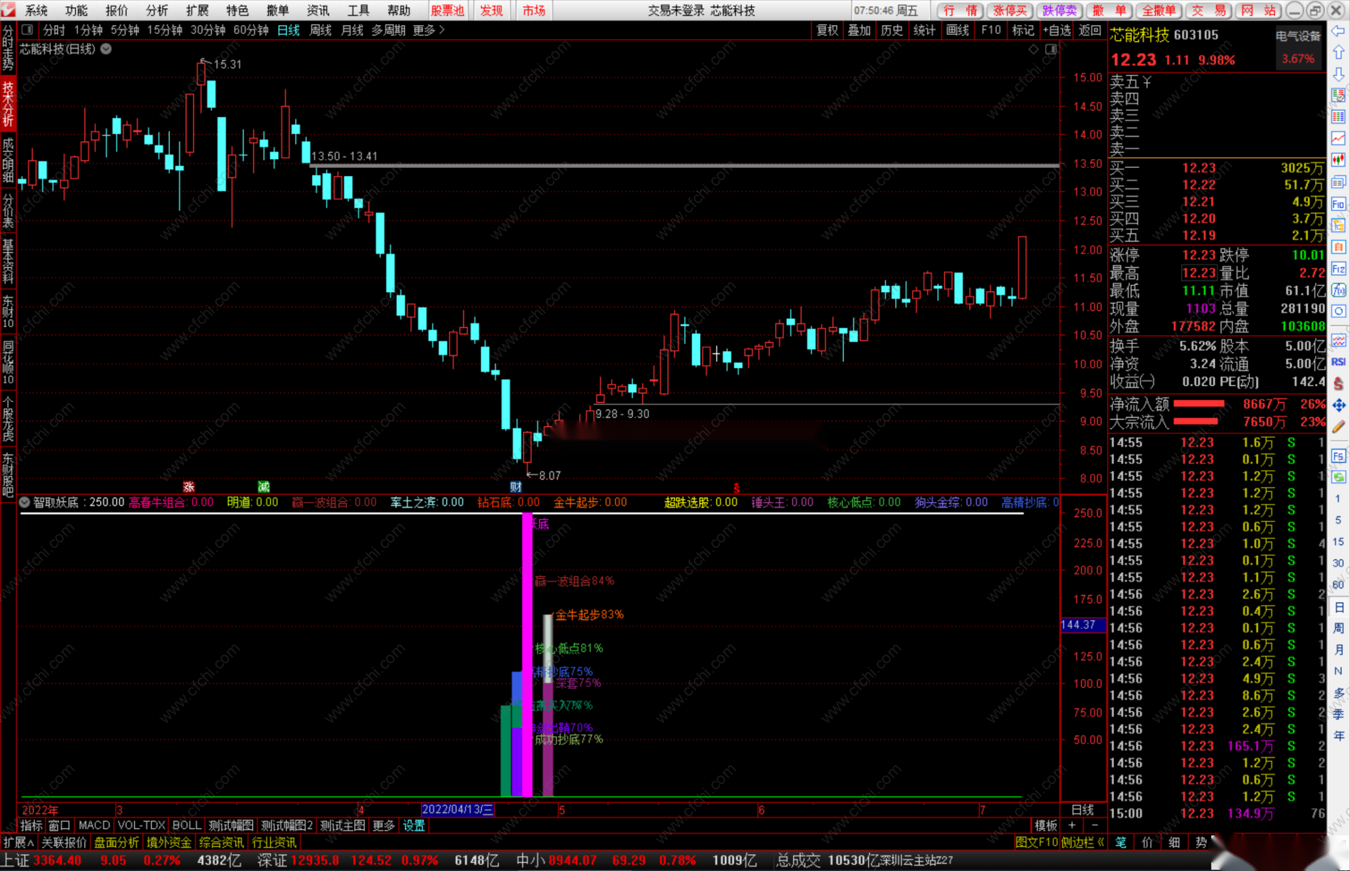Click the highlighted date 2022/04/13 marker
1350x871 pixels.
point(458,810)
